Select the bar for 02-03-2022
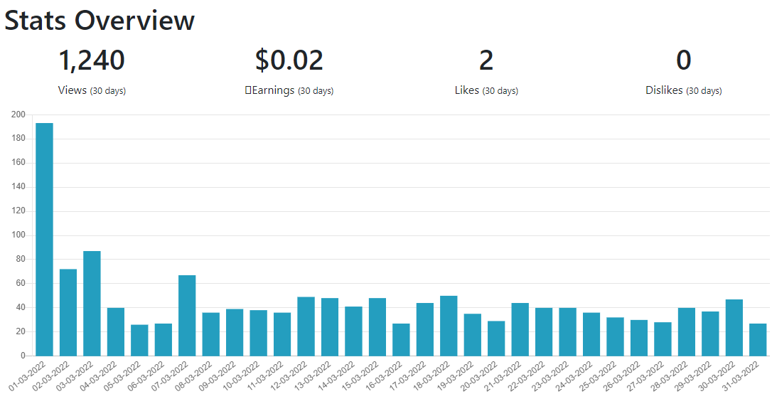 (68, 312)
